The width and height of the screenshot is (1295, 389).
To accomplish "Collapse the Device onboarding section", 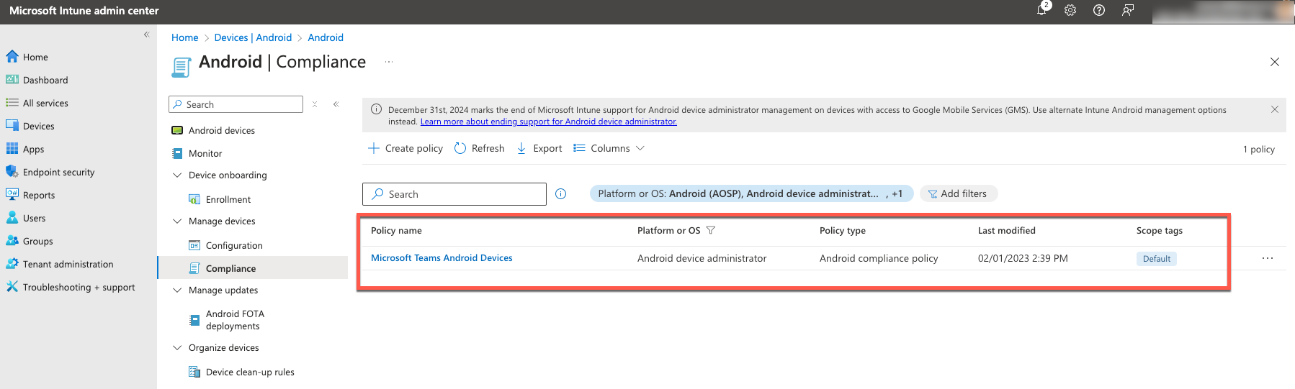I will coord(177,175).
